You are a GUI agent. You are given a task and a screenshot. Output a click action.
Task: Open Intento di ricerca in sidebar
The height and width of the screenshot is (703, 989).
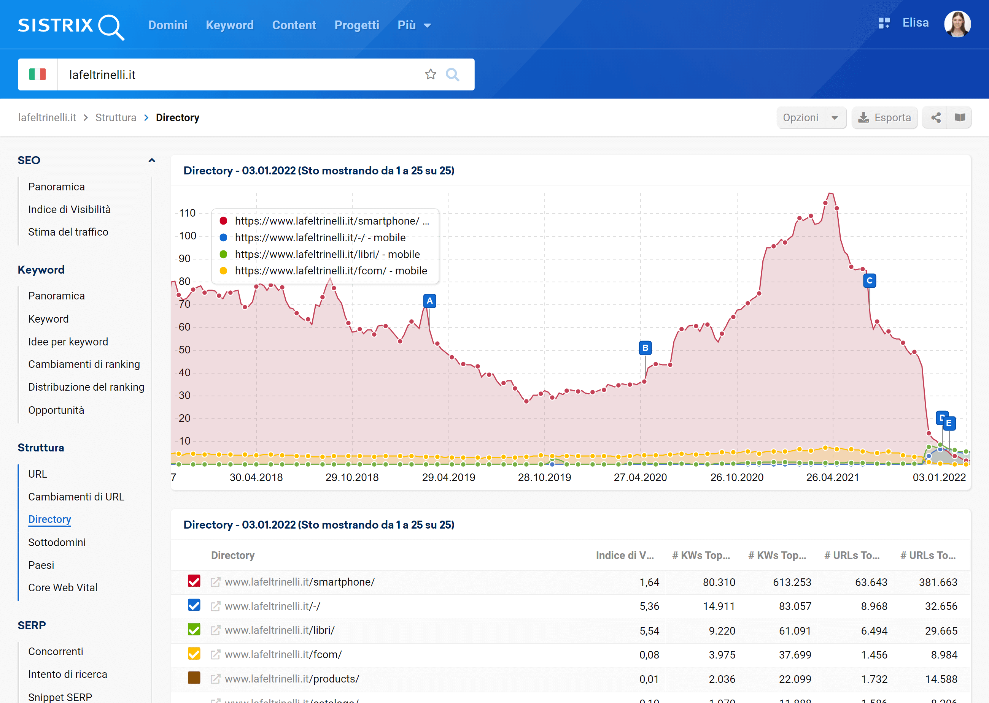tap(68, 674)
